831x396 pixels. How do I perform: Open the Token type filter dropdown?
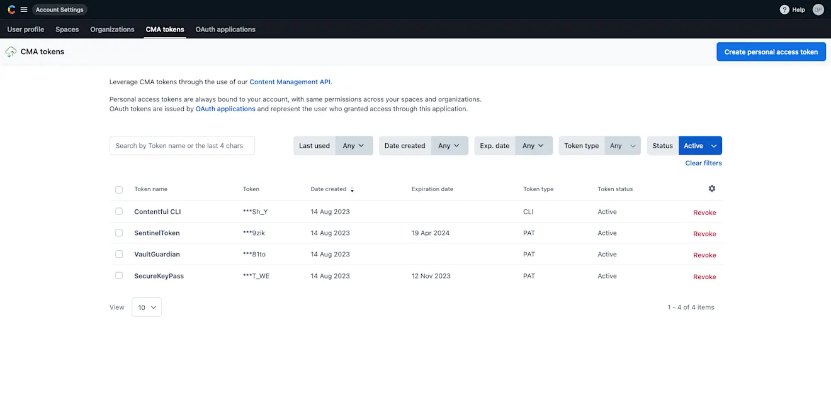(x=623, y=145)
